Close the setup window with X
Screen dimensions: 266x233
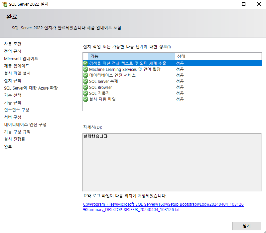259,4
